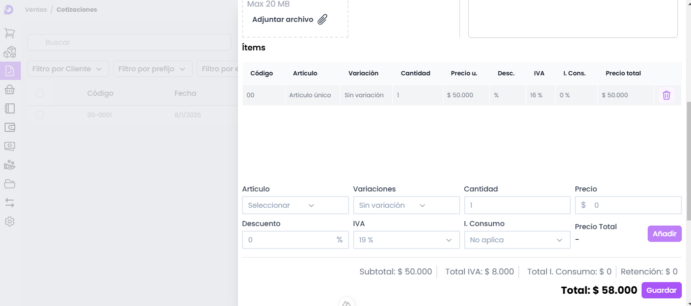Open the transfer arrows sidebar icon
Viewport: 691px width, 306px height.
pos(10,203)
